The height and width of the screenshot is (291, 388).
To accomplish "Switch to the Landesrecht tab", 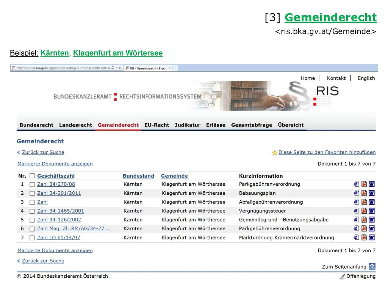I will (75, 125).
